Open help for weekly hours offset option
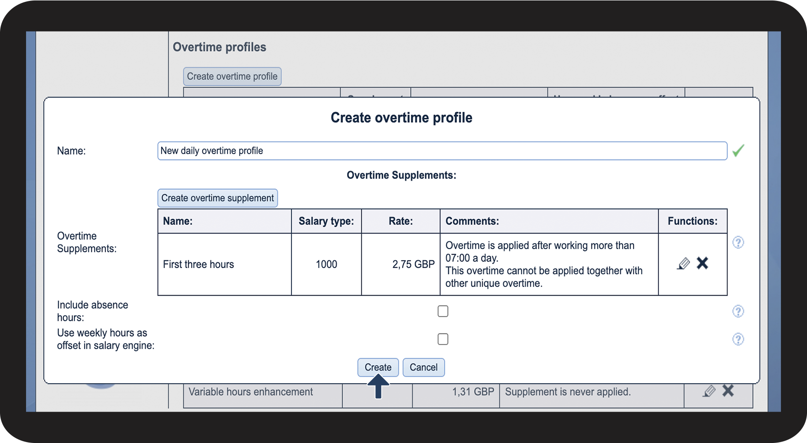The image size is (807, 443). [x=738, y=339]
